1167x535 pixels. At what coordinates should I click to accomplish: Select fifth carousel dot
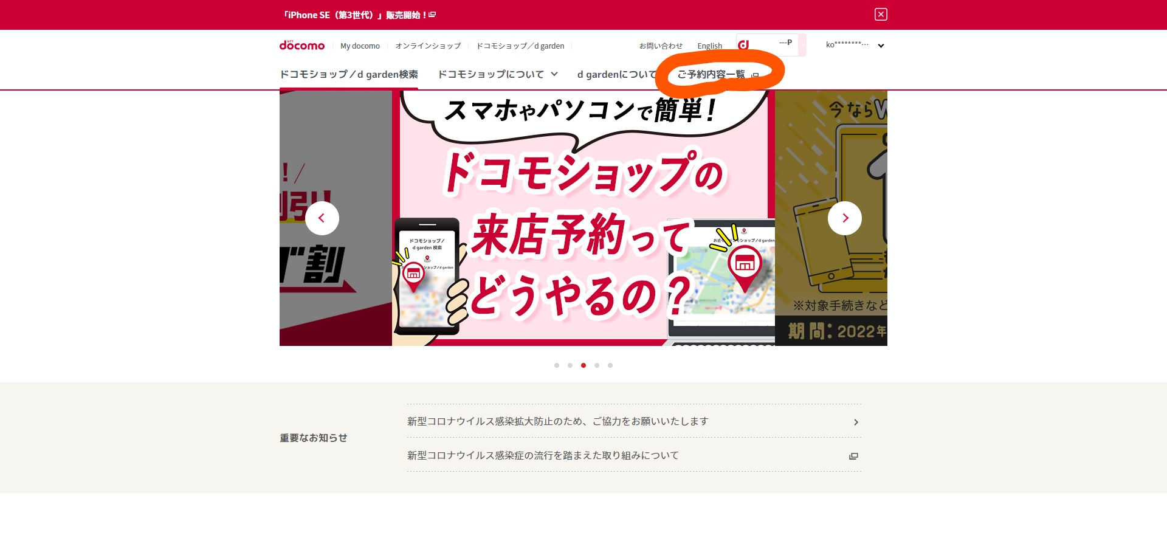pyautogui.click(x=610, y=365)
